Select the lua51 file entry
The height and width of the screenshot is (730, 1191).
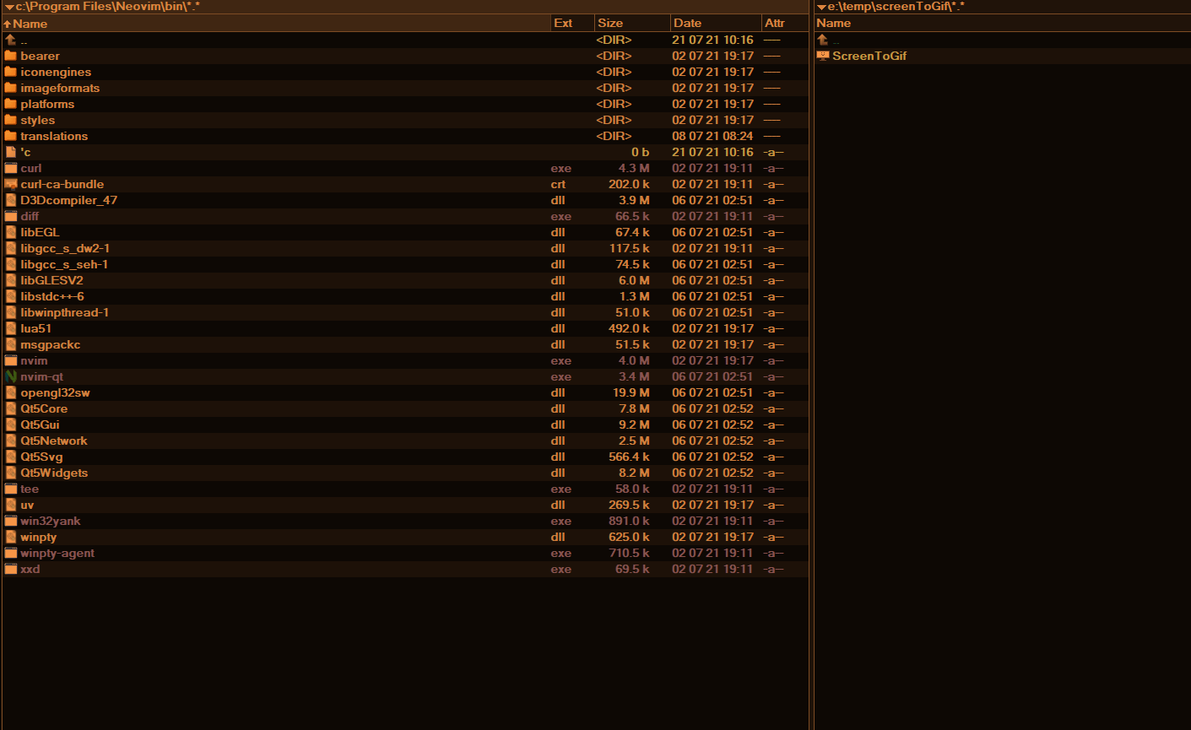(x=34, y=328)
